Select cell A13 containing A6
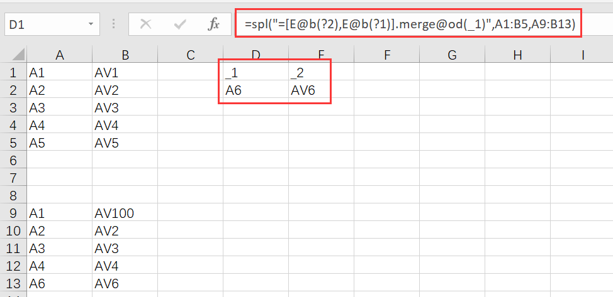 [60, 283]
